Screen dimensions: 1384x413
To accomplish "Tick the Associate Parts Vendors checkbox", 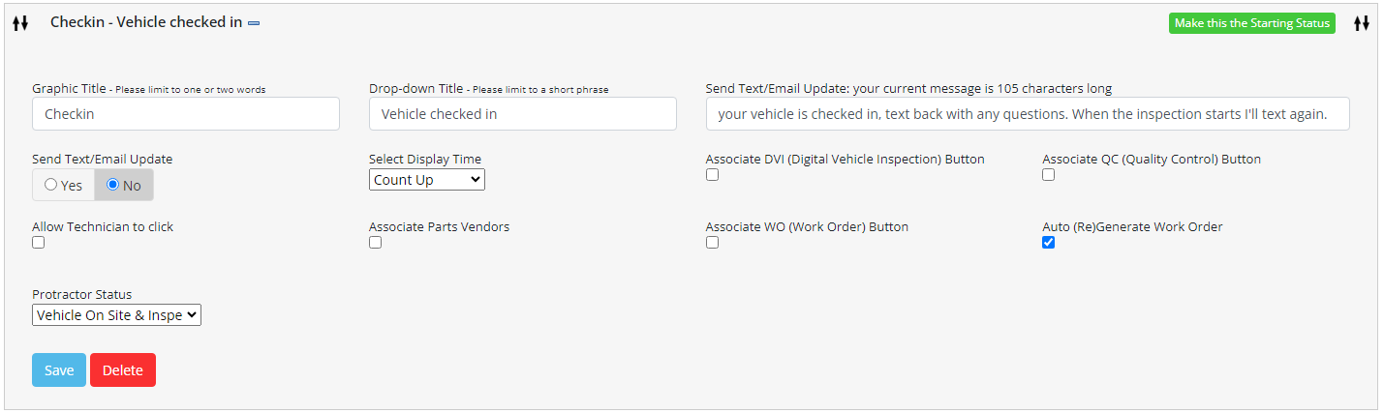I will pos(376,243).
